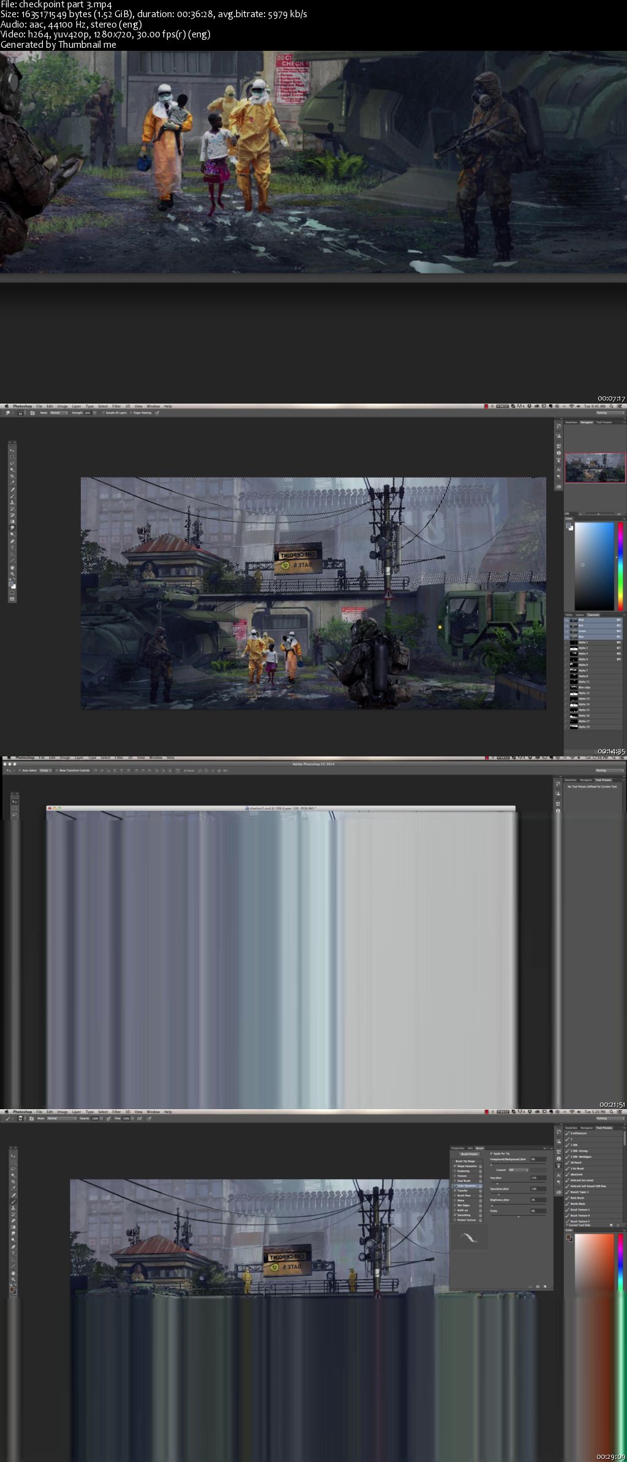Click Spotlight search icon in 00:29:09 frame menu bar

point(611,1112)
